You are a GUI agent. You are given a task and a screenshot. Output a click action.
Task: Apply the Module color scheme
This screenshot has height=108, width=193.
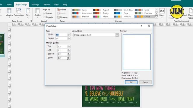click(x=123, y=16)
